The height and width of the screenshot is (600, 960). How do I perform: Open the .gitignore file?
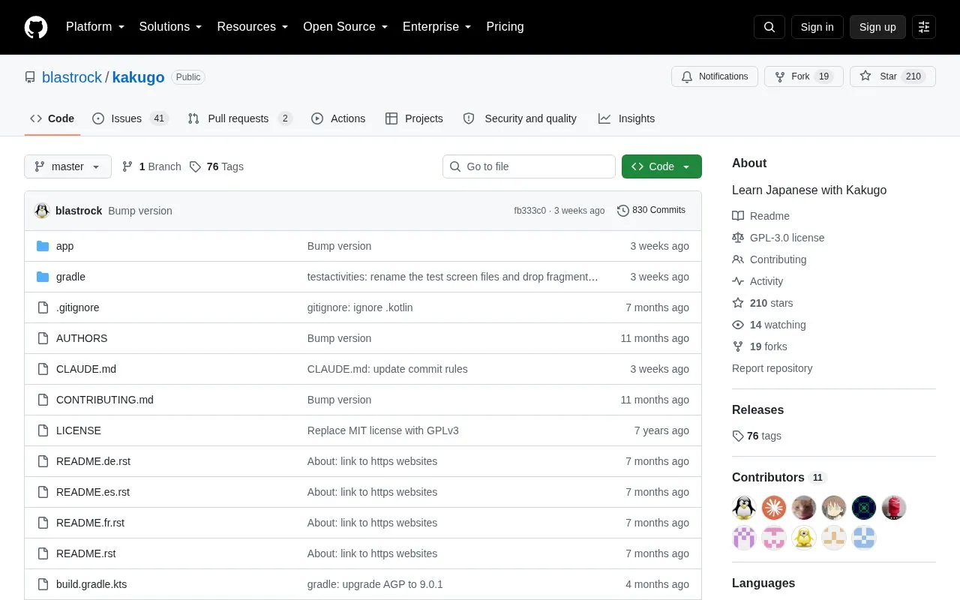coord(77,307)
